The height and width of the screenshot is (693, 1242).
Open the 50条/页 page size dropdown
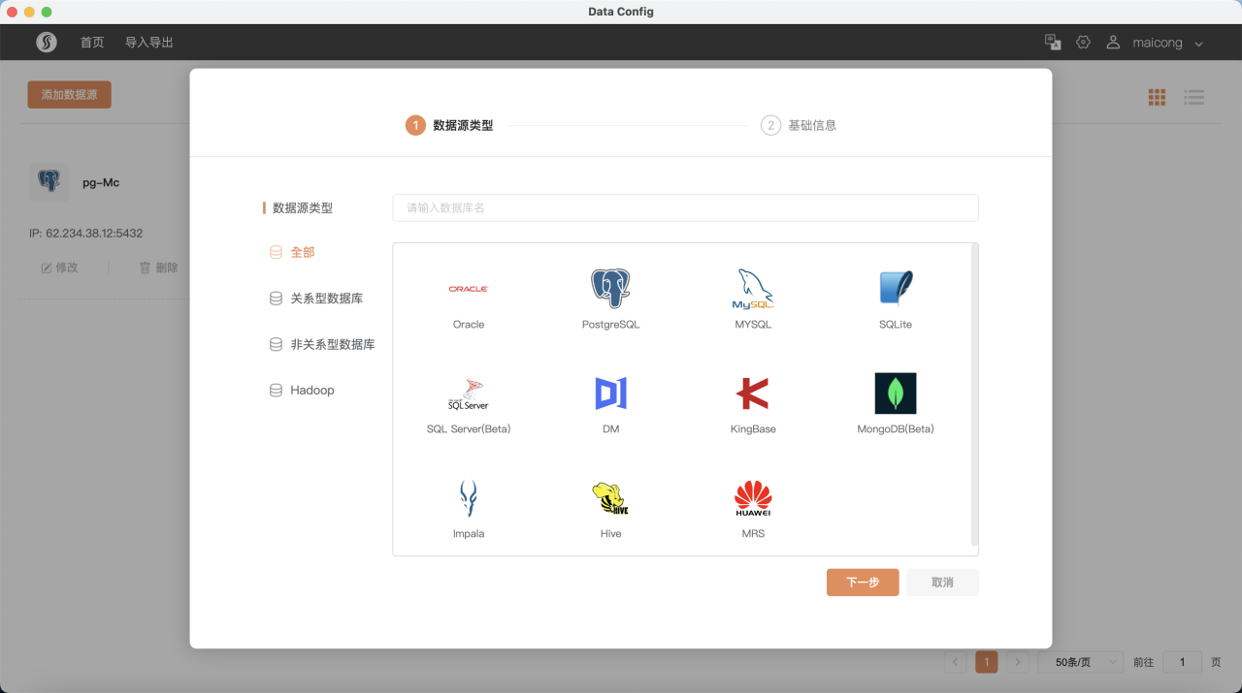tap(1081, 662)
